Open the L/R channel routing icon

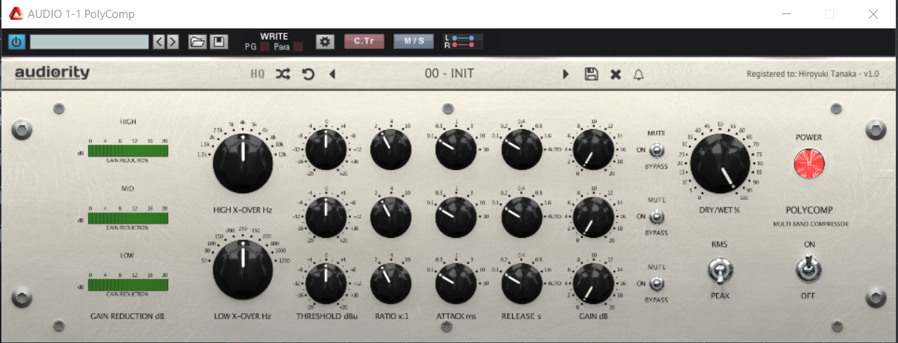(x=463, y=42)
